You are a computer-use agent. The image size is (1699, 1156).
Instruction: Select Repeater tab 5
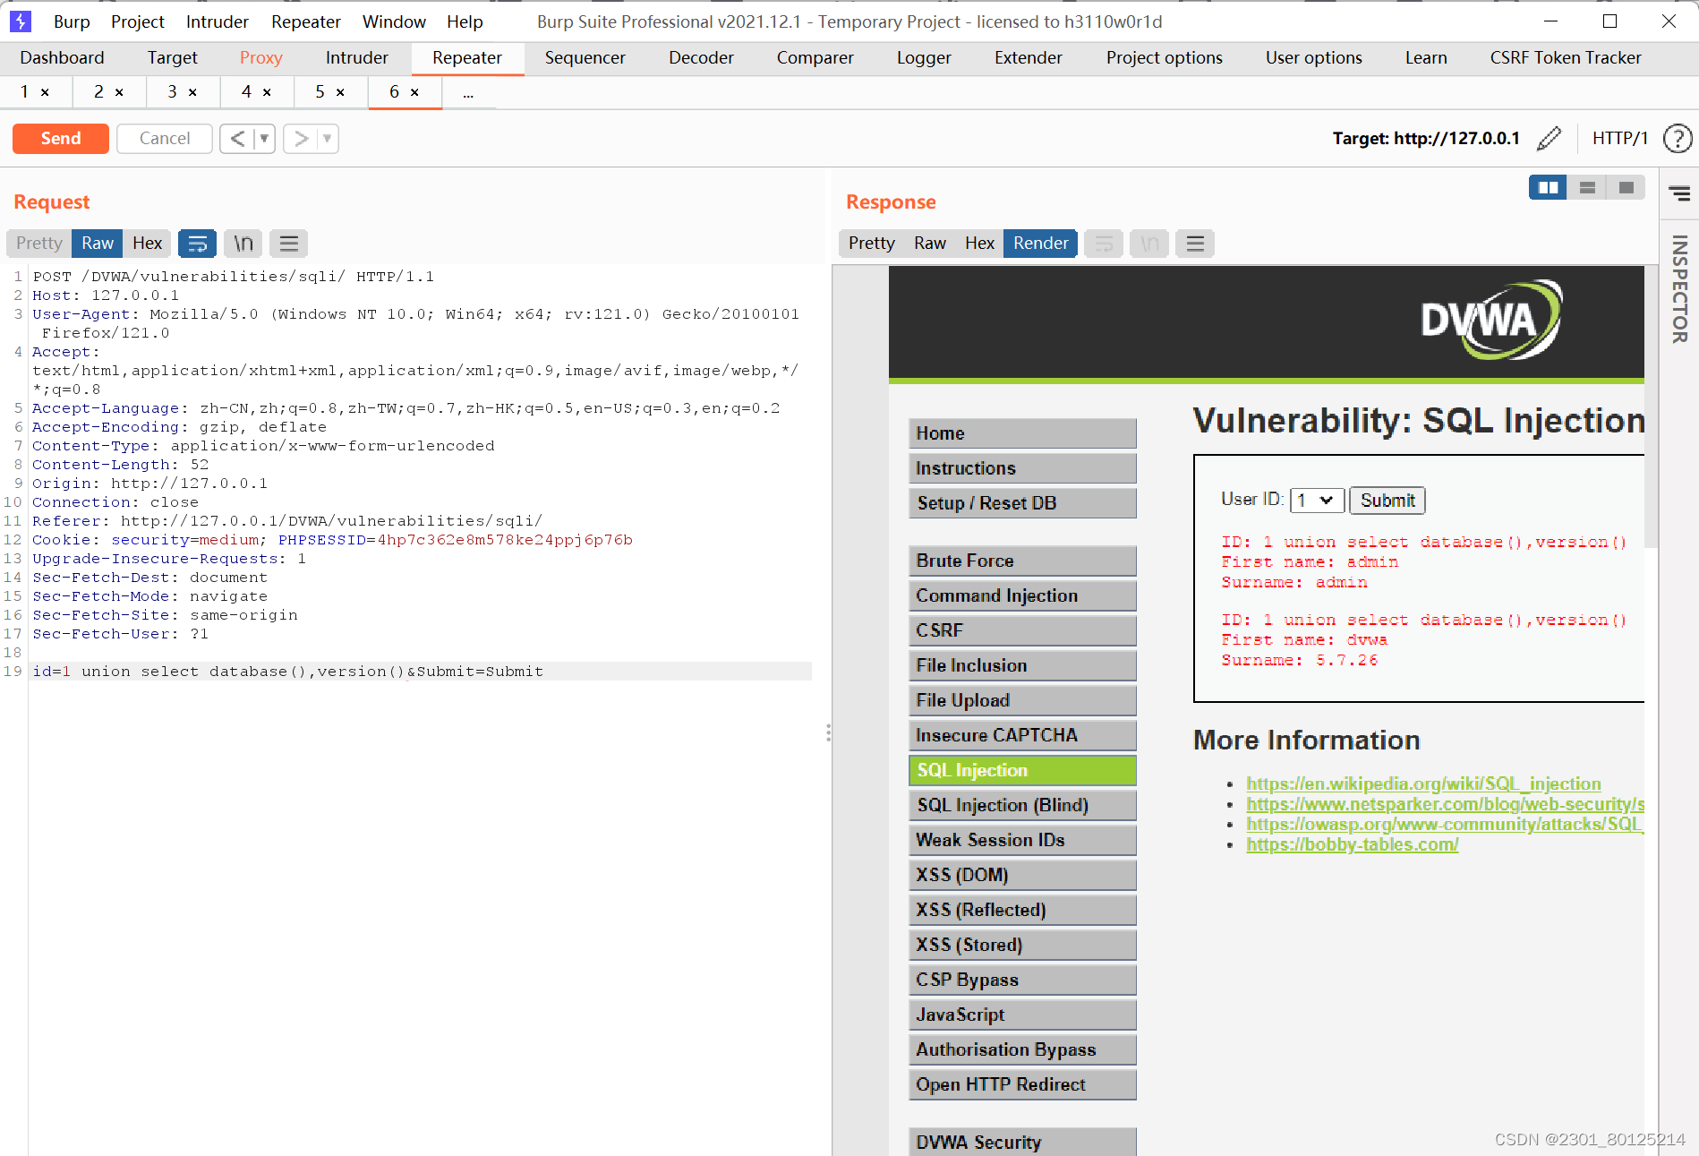(x=320, y=92)
